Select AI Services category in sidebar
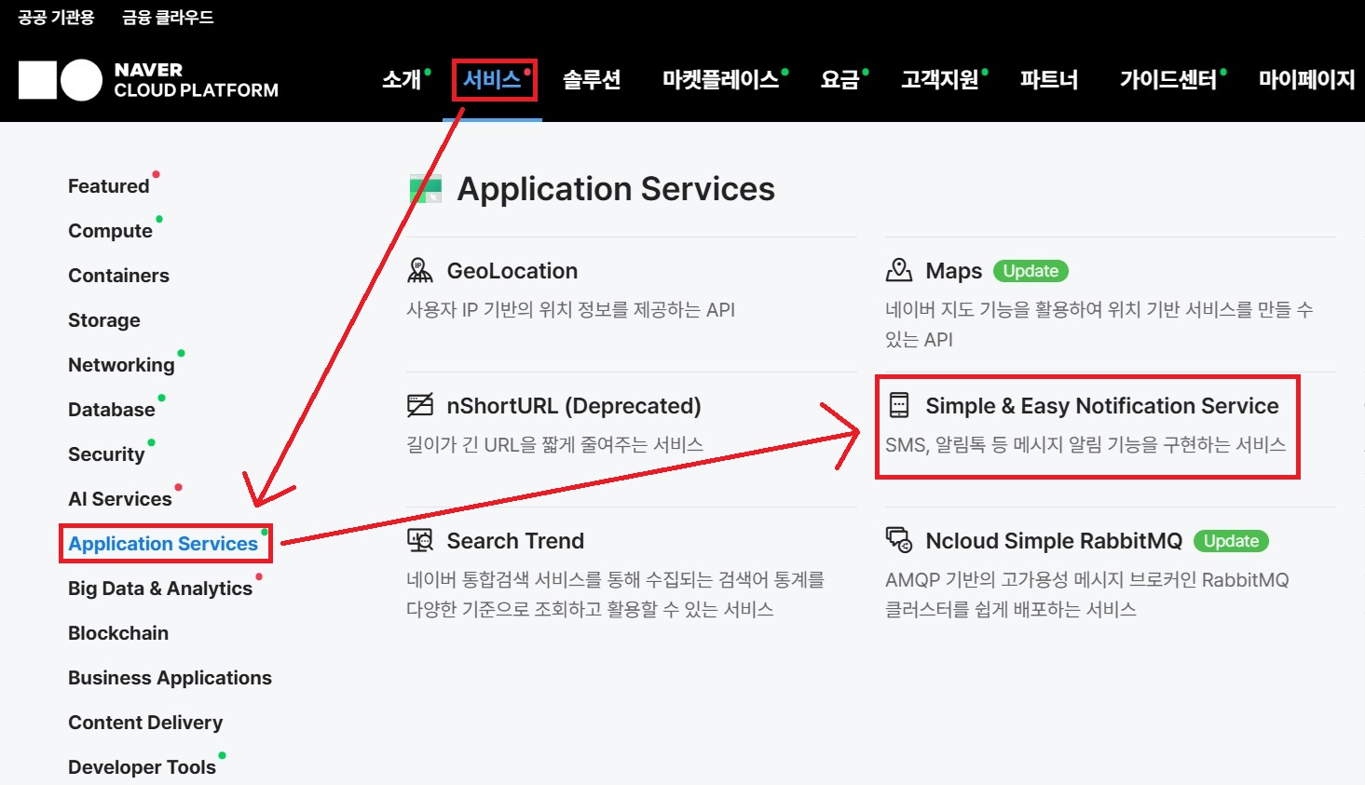The height and width of the screenshot is (785, 1365). (x=120, y=499)
